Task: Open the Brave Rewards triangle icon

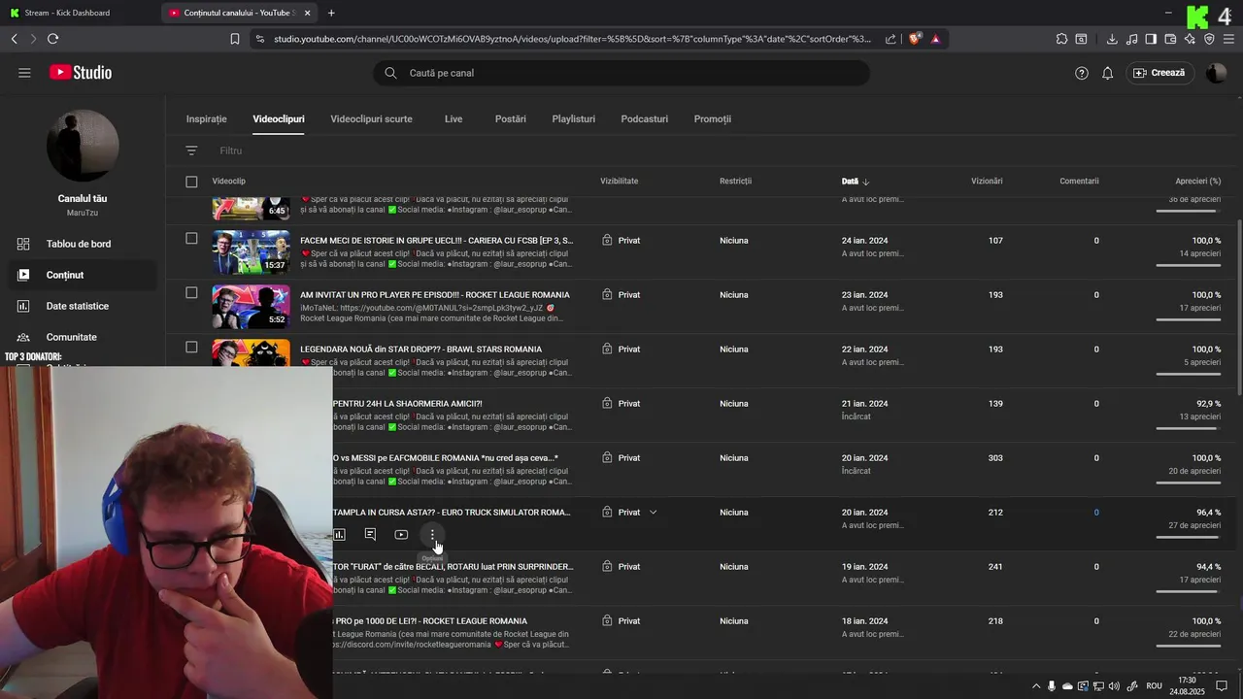Action: click(x=935, y=39)
